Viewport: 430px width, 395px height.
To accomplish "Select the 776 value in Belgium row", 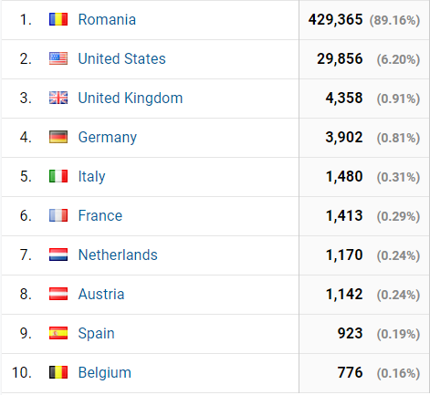I will click(350, 372).
